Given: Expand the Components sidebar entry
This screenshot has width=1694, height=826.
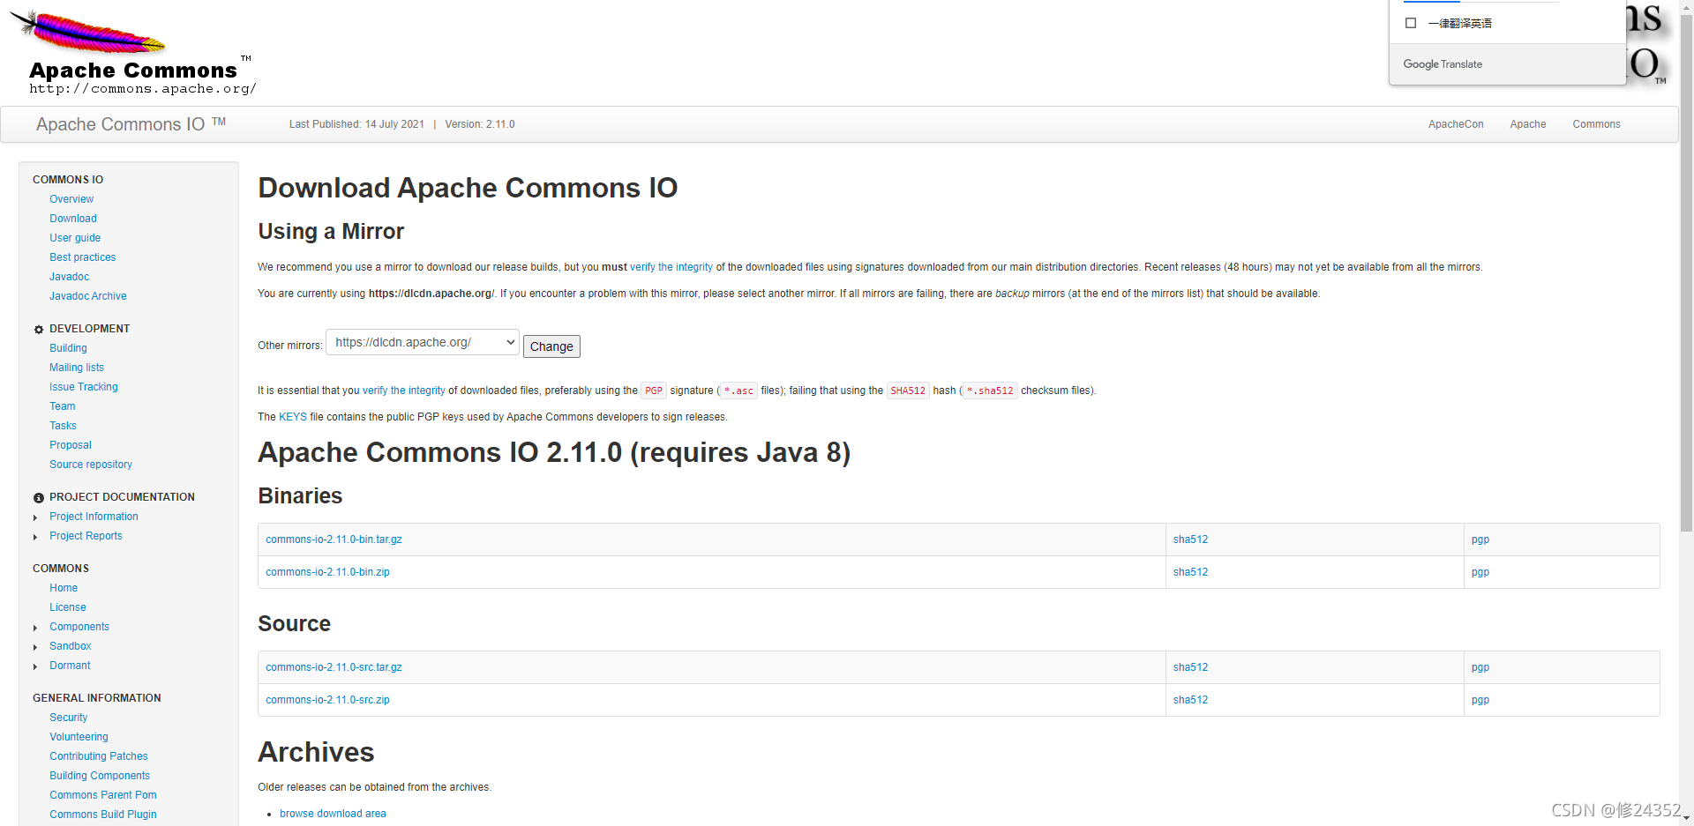Looking at the screenshot, I should [x=35, y=627].
